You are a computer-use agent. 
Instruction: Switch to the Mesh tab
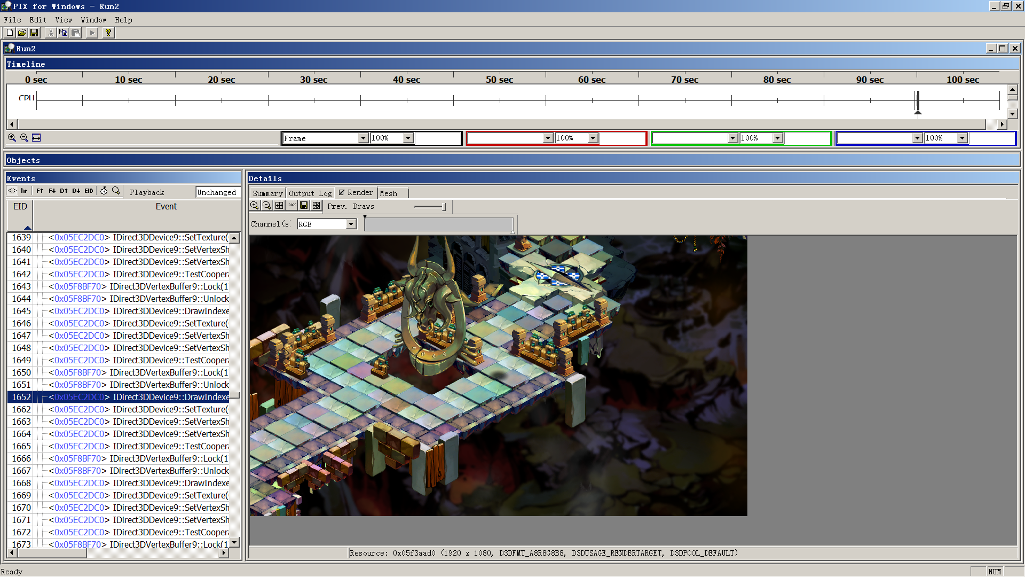388,193
